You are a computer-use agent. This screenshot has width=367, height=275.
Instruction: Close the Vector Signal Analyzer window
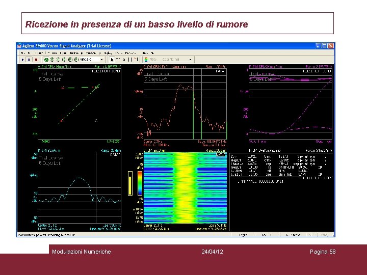(331, 46)
